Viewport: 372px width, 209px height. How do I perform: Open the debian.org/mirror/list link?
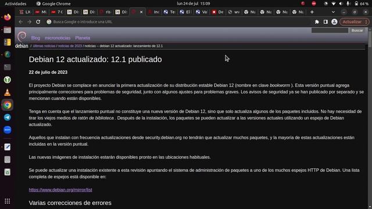click(60, 190)
